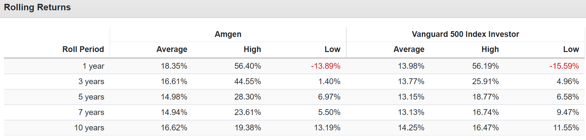586x140 pixels.
Task: Click the Amgen Low column header
Action: click(x=332, y=49)
